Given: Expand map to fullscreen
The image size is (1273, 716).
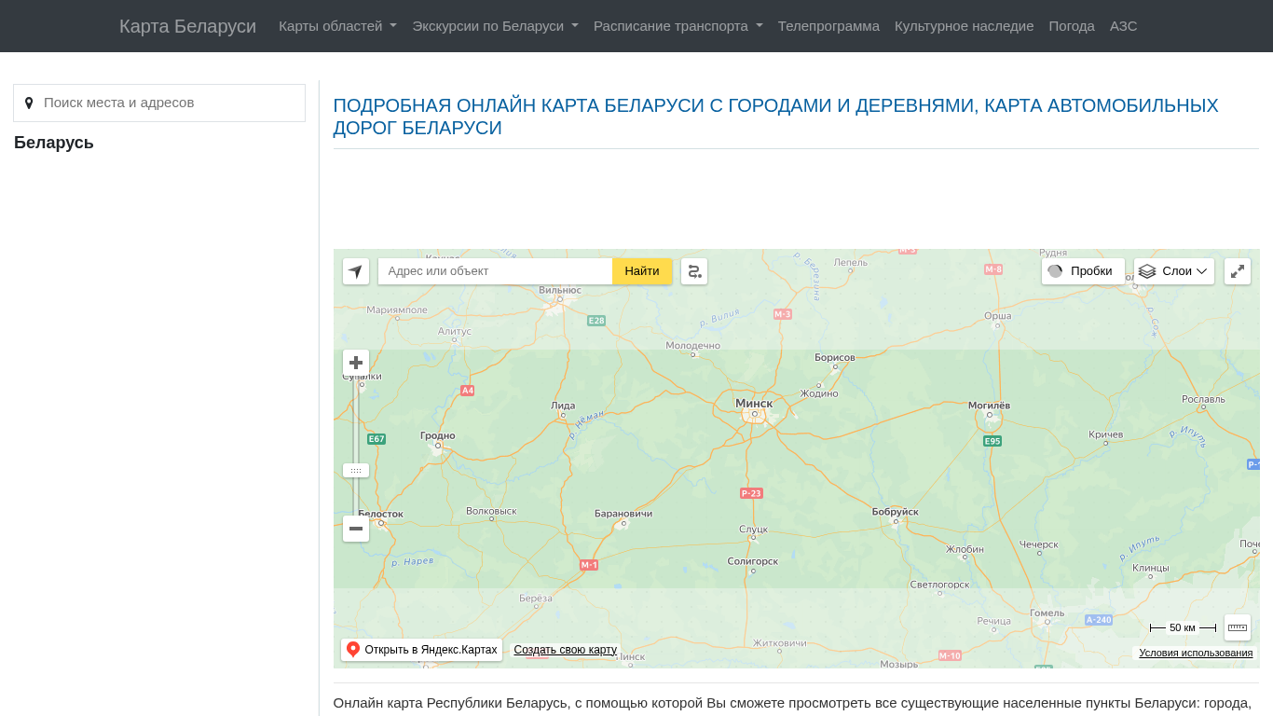Looking at the screenshot, I should coord(1237,271).
